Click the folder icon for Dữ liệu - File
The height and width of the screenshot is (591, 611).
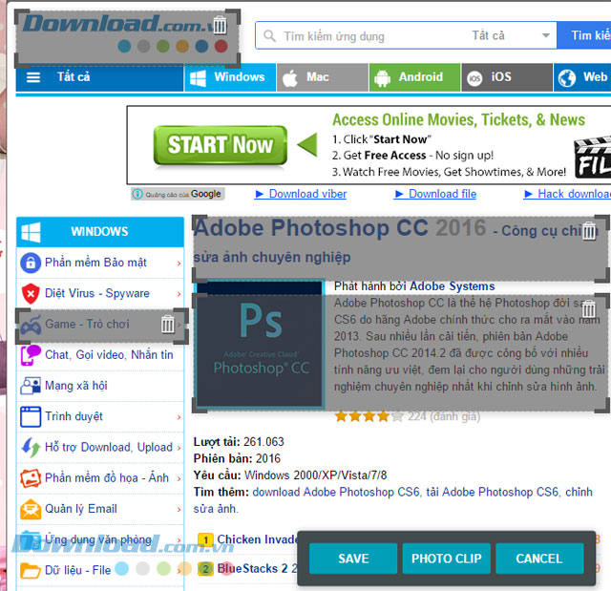tap(31, 570)
